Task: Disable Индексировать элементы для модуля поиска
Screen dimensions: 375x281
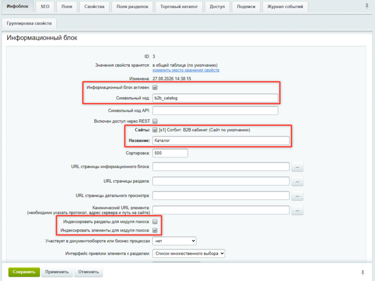Action: pos(155,230)
